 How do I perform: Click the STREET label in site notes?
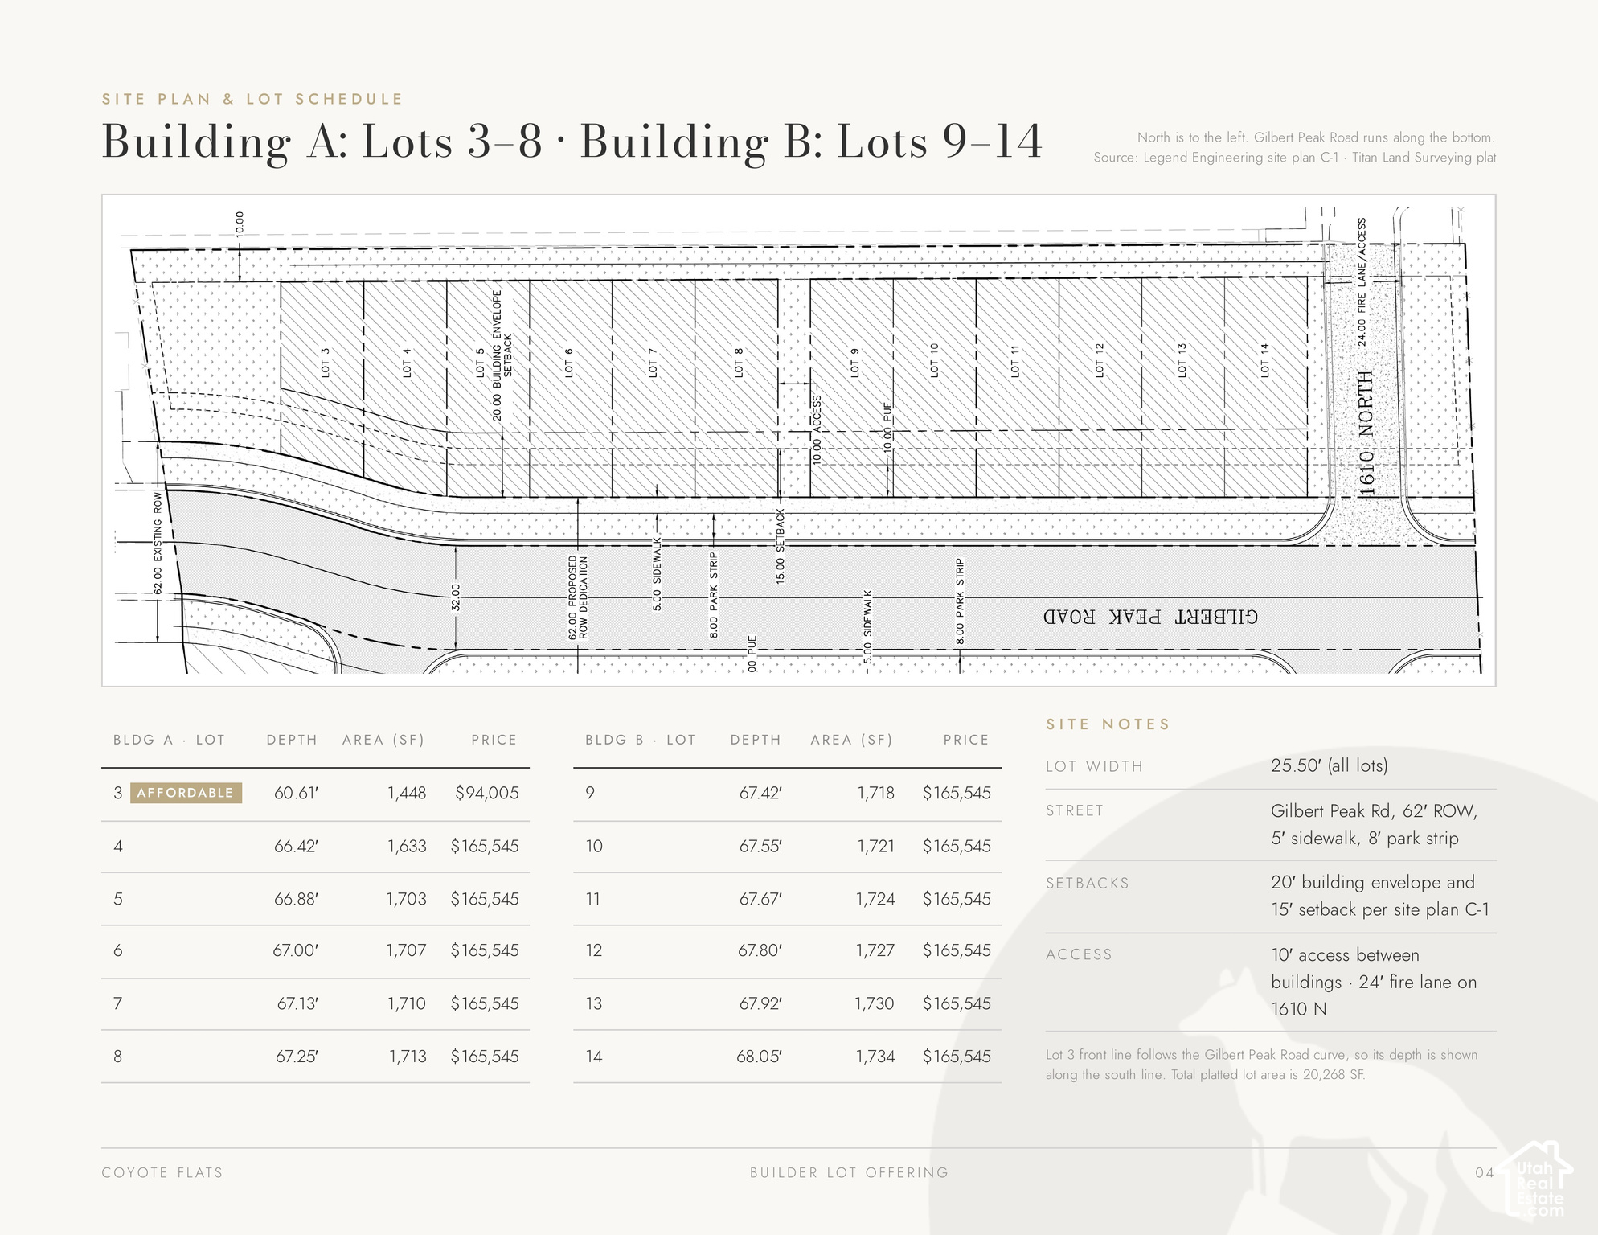1075,810
